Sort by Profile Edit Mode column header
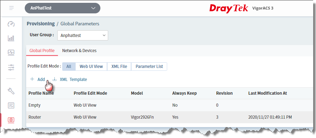 [x=90, y=93]
